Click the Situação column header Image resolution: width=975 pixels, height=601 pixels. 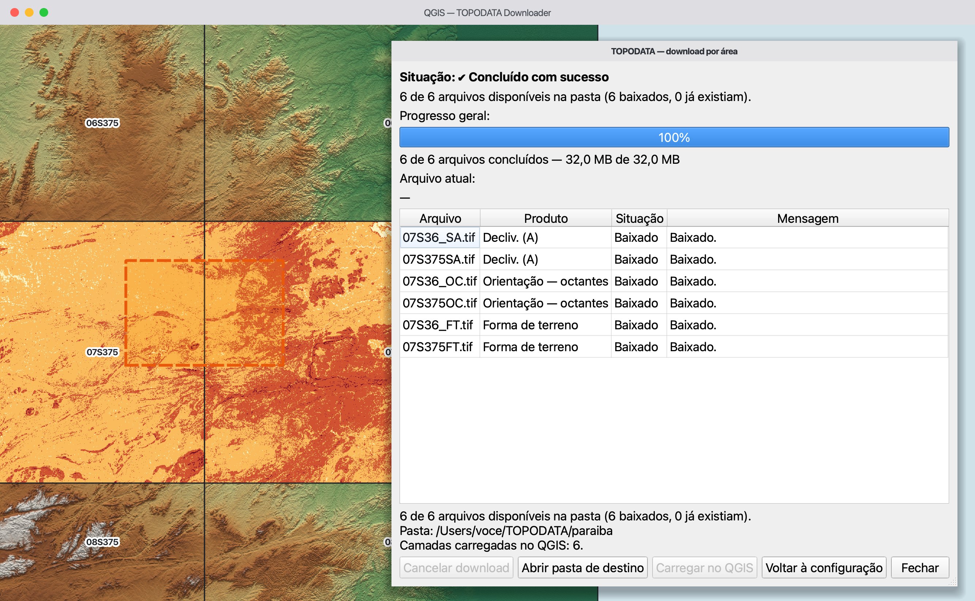[x=639, y=218]
